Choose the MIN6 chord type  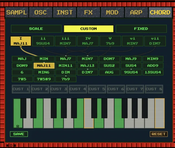pyautogui.click(x=44, y=72)
